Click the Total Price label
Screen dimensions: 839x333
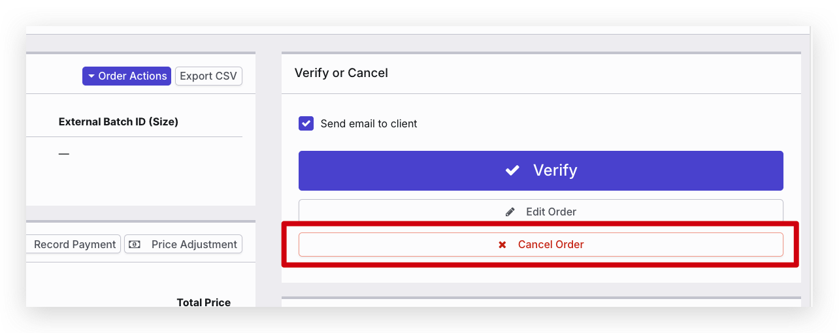203,302
